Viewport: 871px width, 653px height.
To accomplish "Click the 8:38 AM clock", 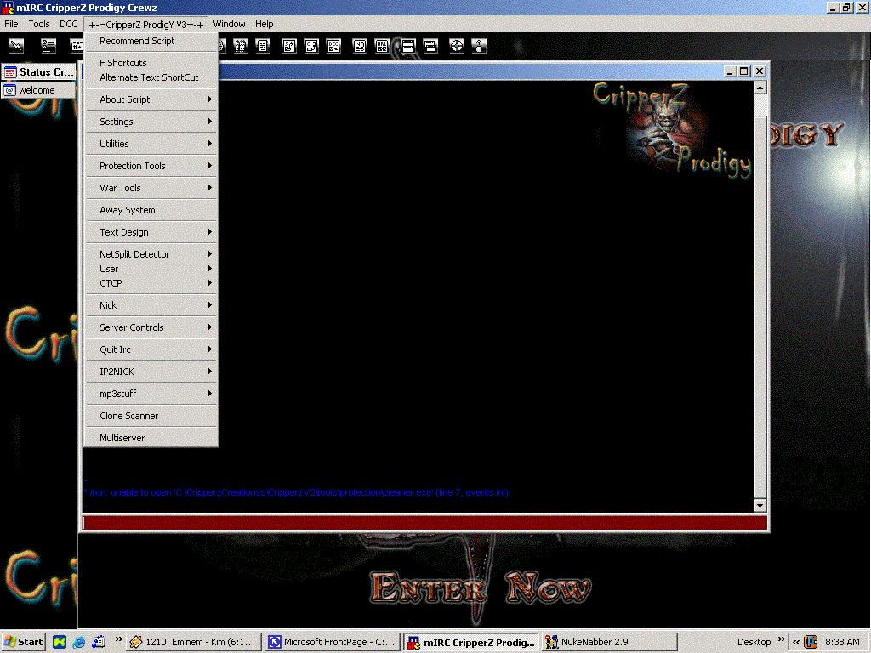I will (842, 642).
